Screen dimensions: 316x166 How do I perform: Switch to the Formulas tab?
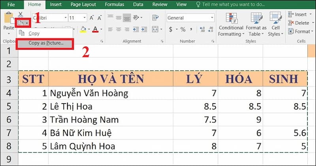pyautogui.click(x=115, y=4)
